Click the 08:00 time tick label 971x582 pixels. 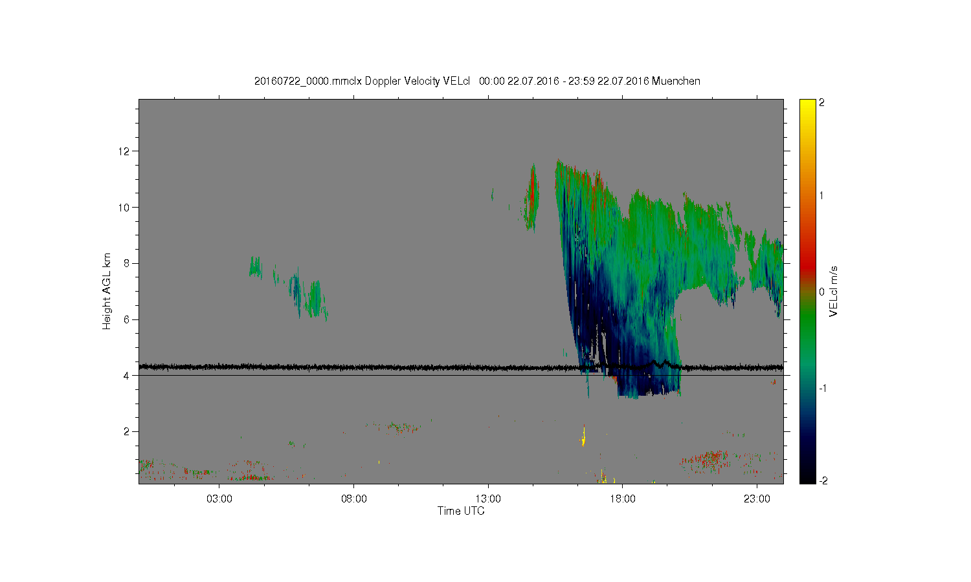point(354,499)
